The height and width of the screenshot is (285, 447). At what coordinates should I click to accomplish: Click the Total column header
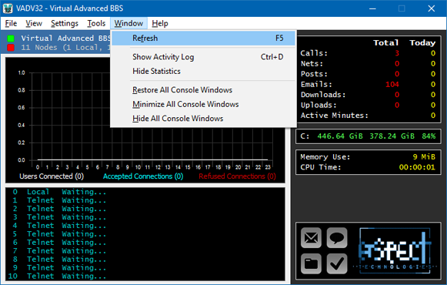[x=386, y=43]
